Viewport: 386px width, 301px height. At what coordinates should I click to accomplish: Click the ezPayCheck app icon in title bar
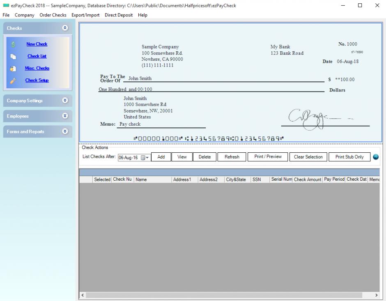[x=6, y=5]
